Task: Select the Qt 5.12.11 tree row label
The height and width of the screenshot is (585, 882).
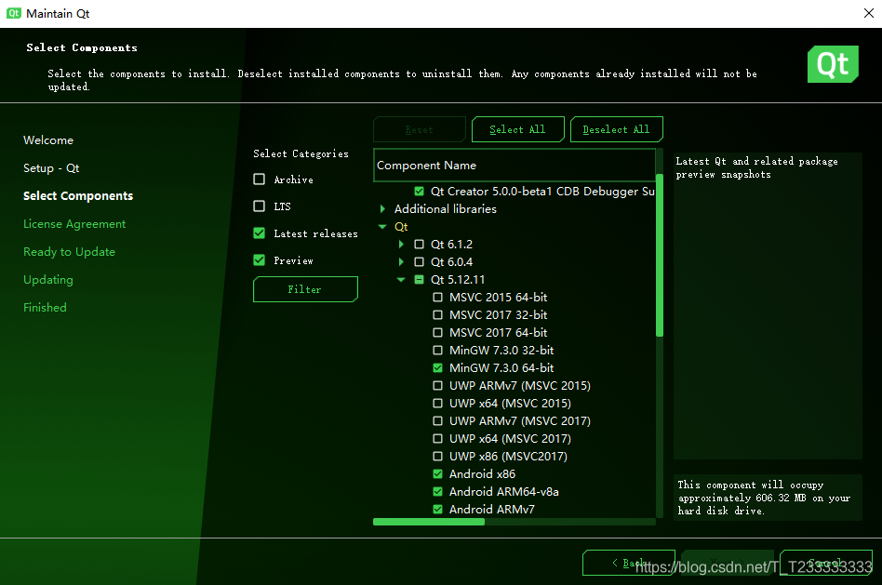Action: [x=458, y=280]
